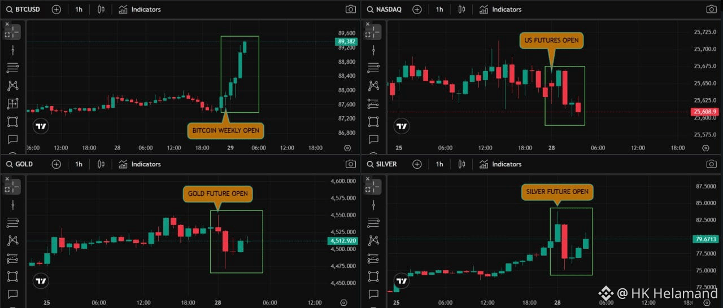Click the 89,382 current price label
The width and height of the screenshot is (723, 308).
pyautogui.click(x=346, y=42)
